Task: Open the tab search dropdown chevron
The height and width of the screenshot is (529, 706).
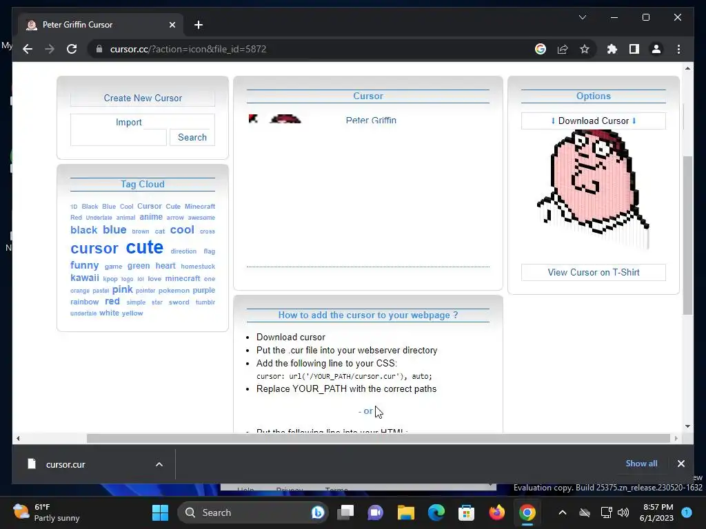Action: [x=582, y=17]
